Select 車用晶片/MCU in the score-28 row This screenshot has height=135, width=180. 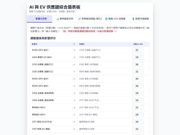click(39, 115)
